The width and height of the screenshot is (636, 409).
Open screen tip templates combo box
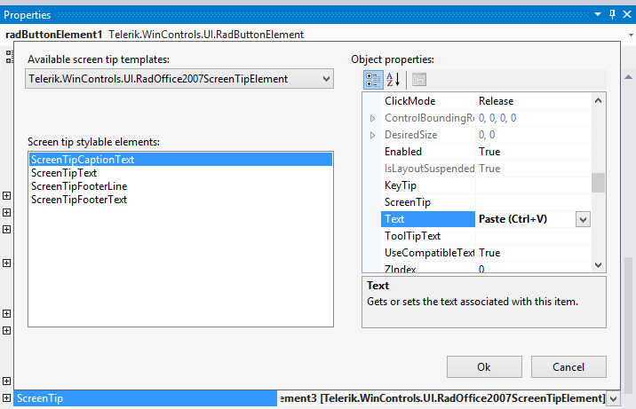(179, 79)
